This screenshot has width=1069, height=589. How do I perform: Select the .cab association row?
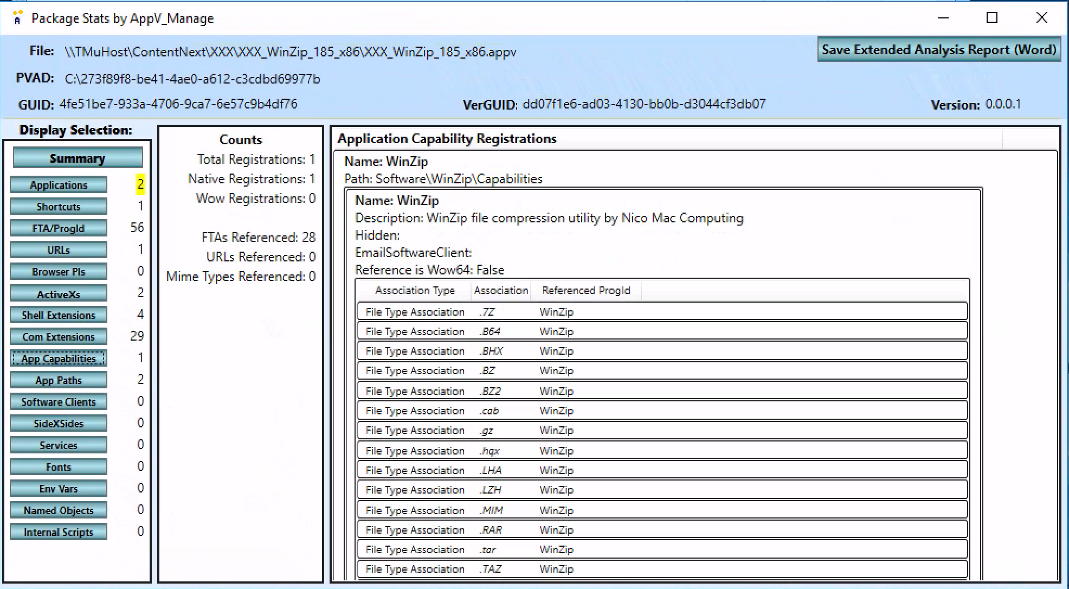click(x=662, y=410)
